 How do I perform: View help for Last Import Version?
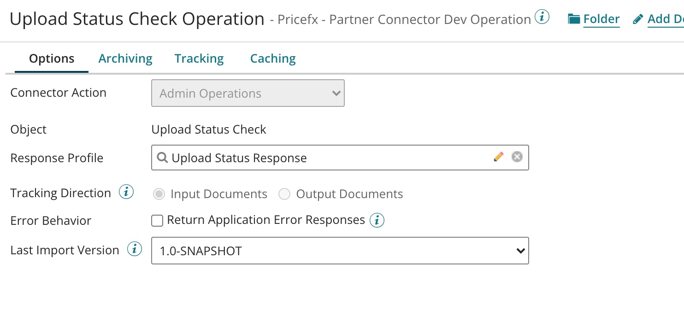134,250
